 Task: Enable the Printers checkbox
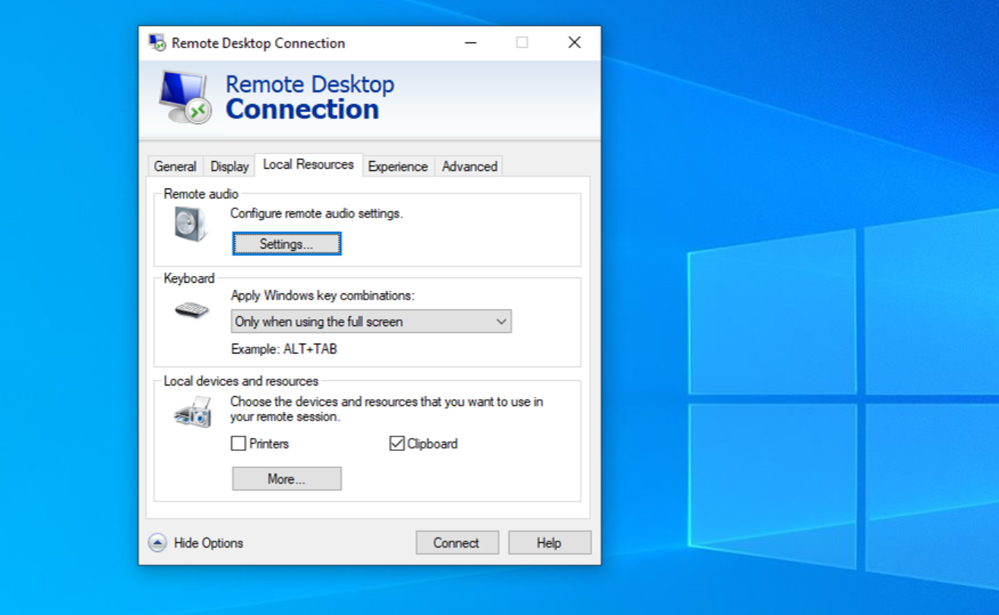(x=239, y=443)
